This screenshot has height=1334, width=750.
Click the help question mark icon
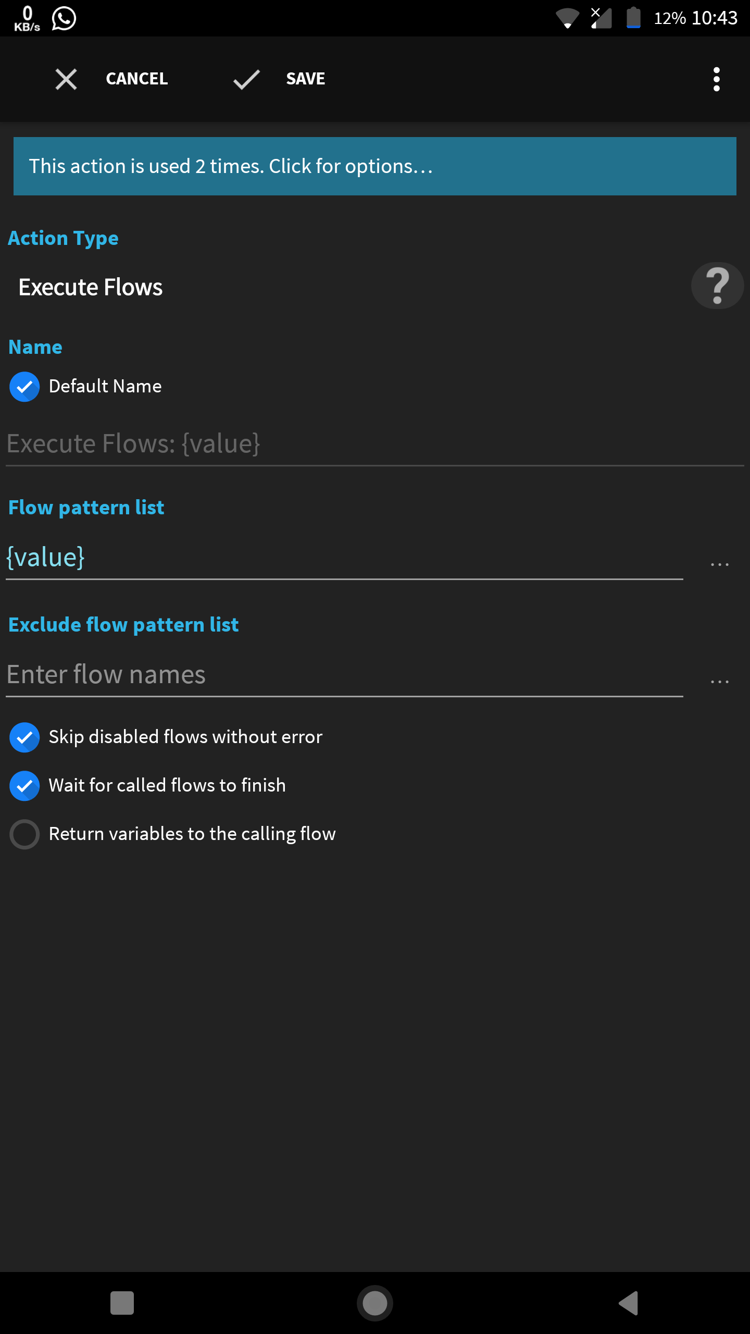click(717, 286)
